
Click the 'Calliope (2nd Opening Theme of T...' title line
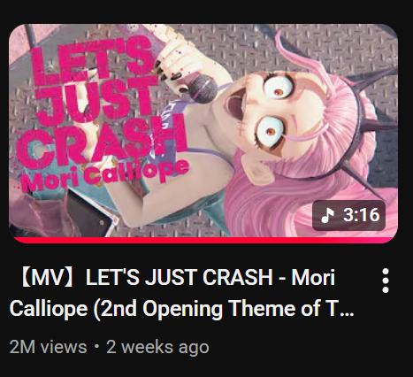click(182, 308)
